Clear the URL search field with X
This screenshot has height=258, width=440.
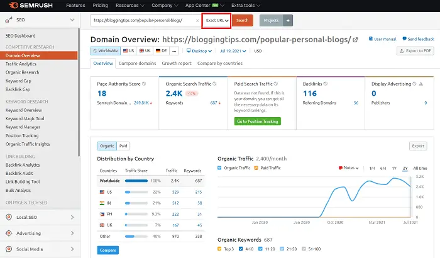click(x=198, y=21)
